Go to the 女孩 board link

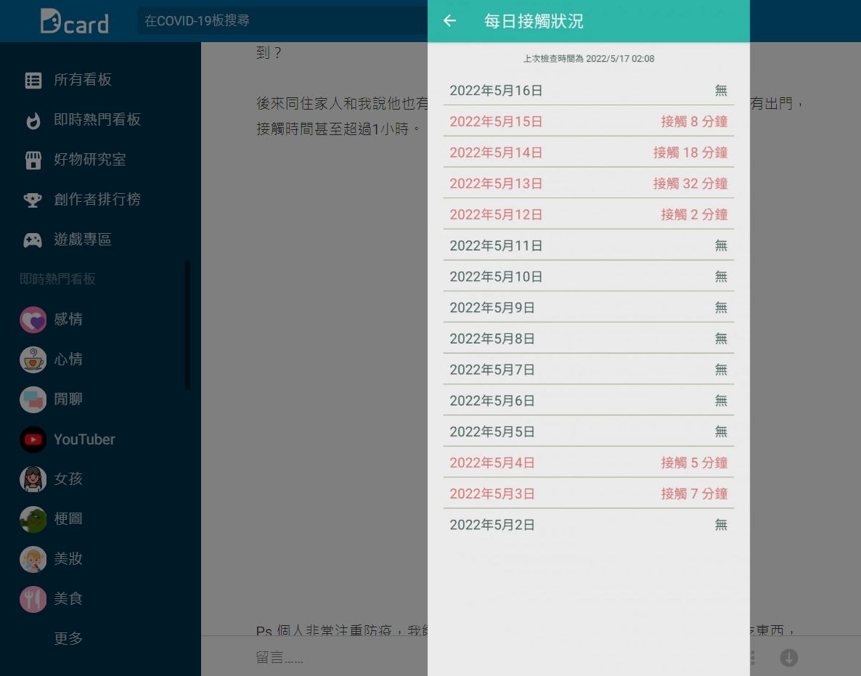68,479
